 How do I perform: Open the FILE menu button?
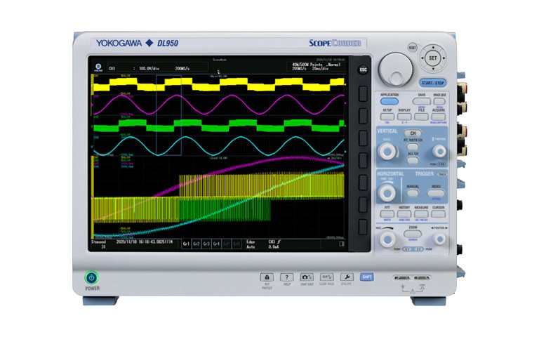click(x=421, y=117)
